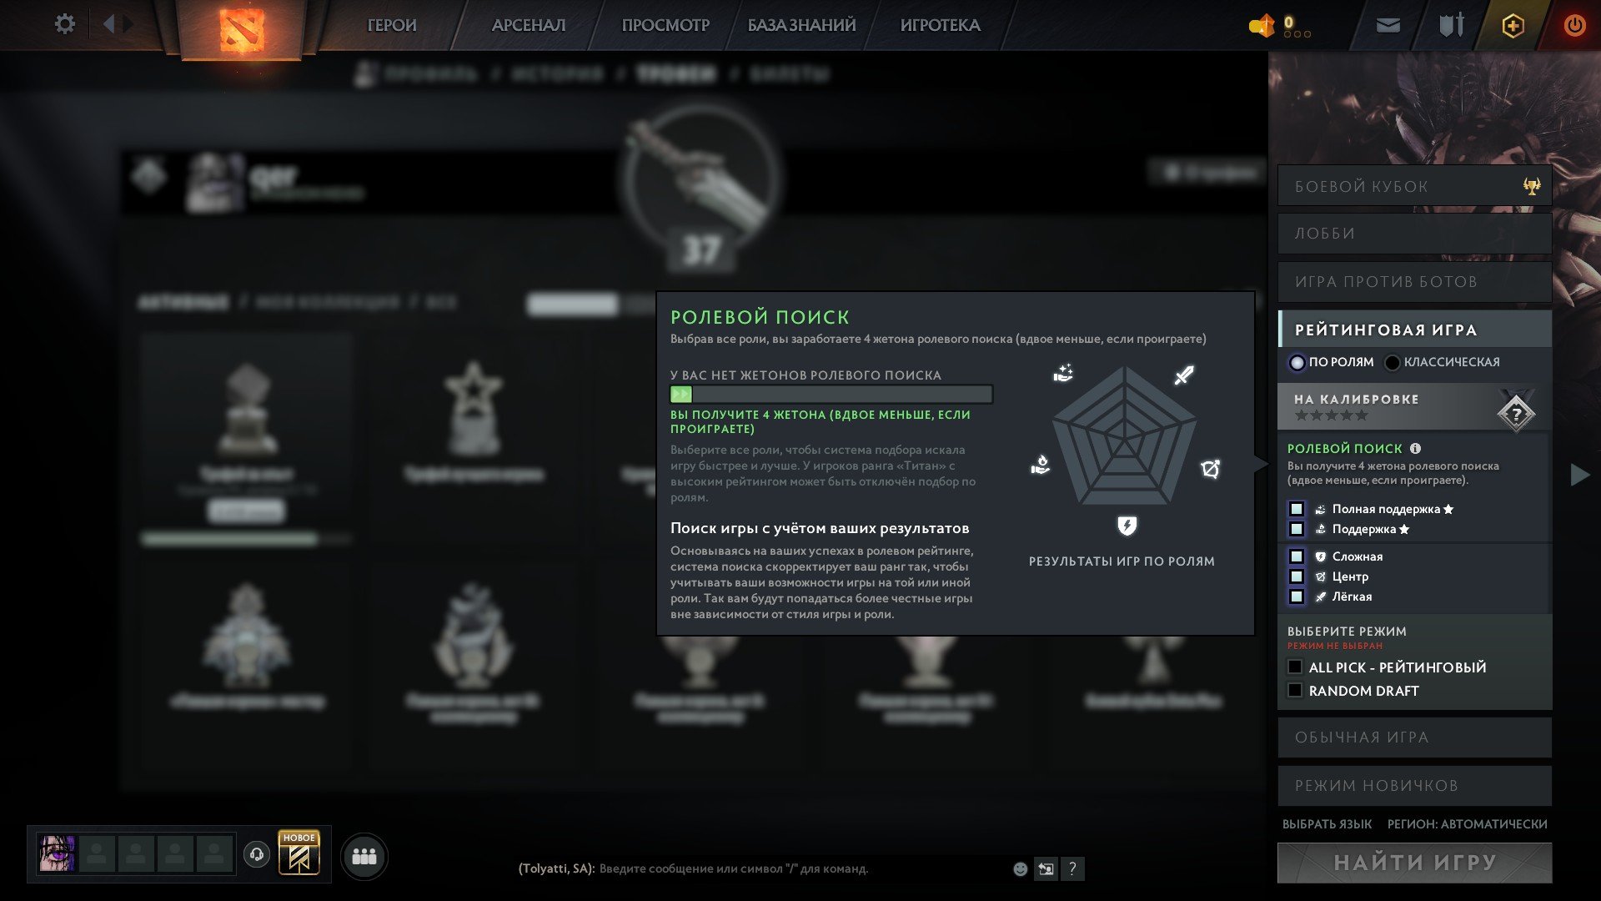Screen dimensions: 1601x901
Task: Click the НАЙТИ ИГРУ button
Action: pyautogui.click(x=1414, y=863)
